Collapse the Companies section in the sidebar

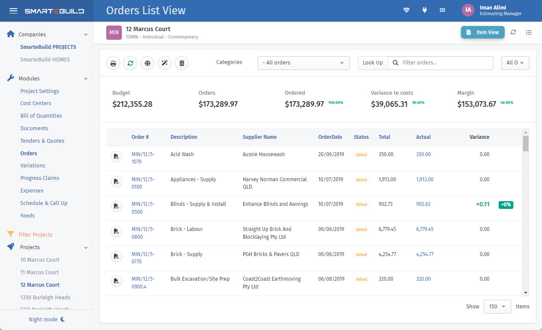click(x=85, y=34)
